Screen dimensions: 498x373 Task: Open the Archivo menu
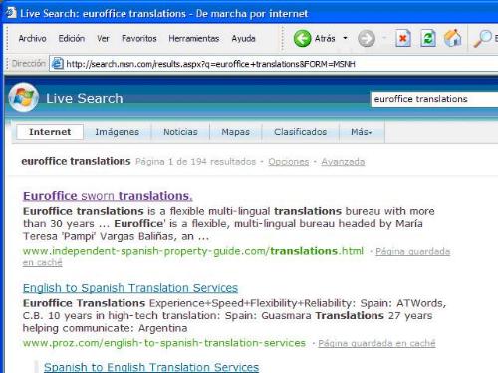click(32, 39)
